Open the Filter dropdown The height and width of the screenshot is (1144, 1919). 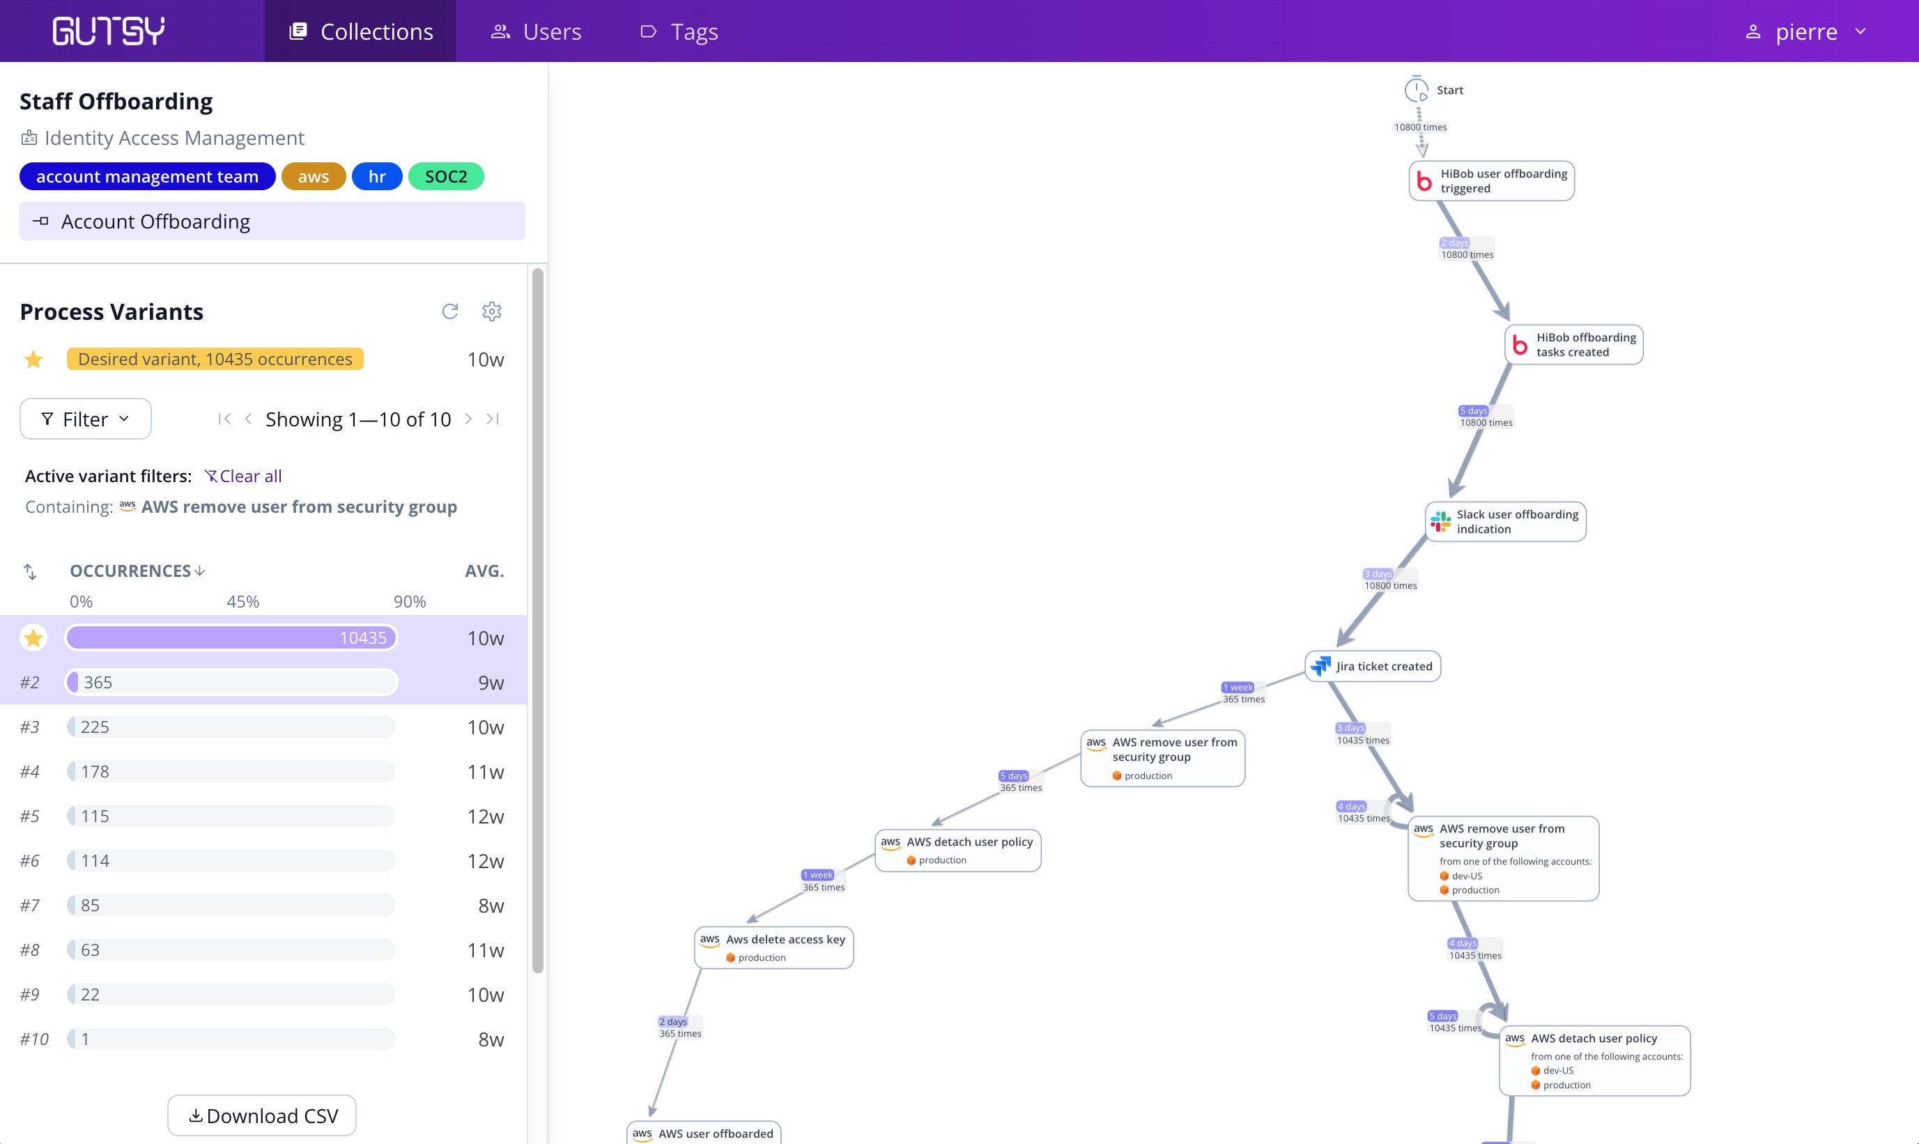(85, 419)
